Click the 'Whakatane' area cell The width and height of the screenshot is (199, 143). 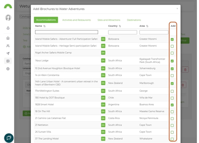click(146, 139)
